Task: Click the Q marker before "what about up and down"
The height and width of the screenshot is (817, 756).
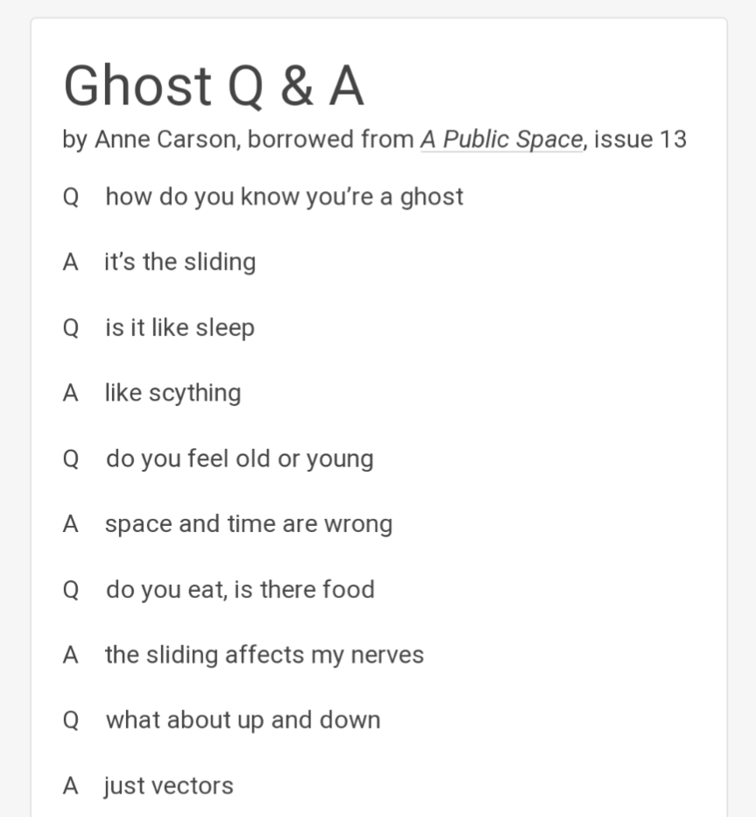Action: point(71,721)
